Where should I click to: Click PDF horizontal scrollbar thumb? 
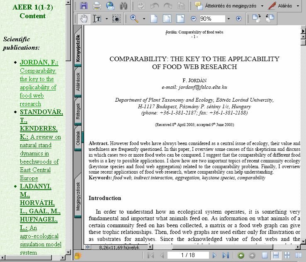pos(223,247)
